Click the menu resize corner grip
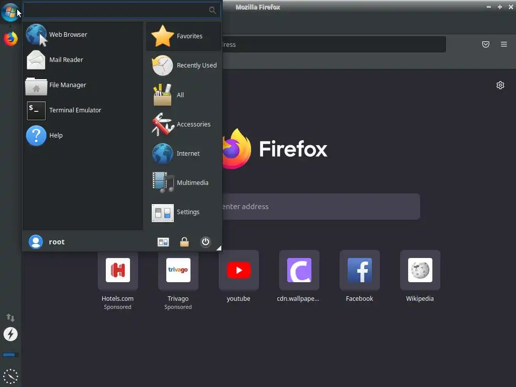 [x=219, y=248]
